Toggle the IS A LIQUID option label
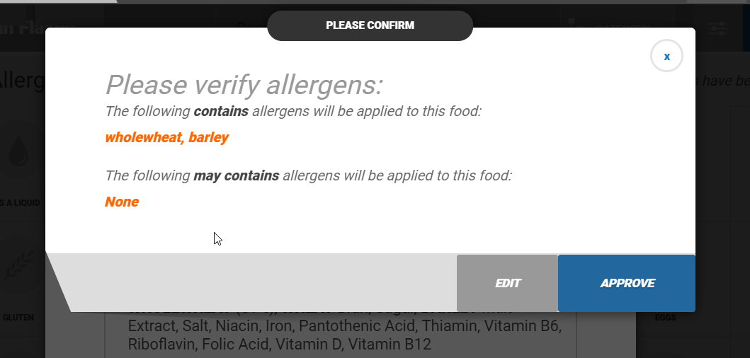Screen dimensions: 750x358 [20, 203]
